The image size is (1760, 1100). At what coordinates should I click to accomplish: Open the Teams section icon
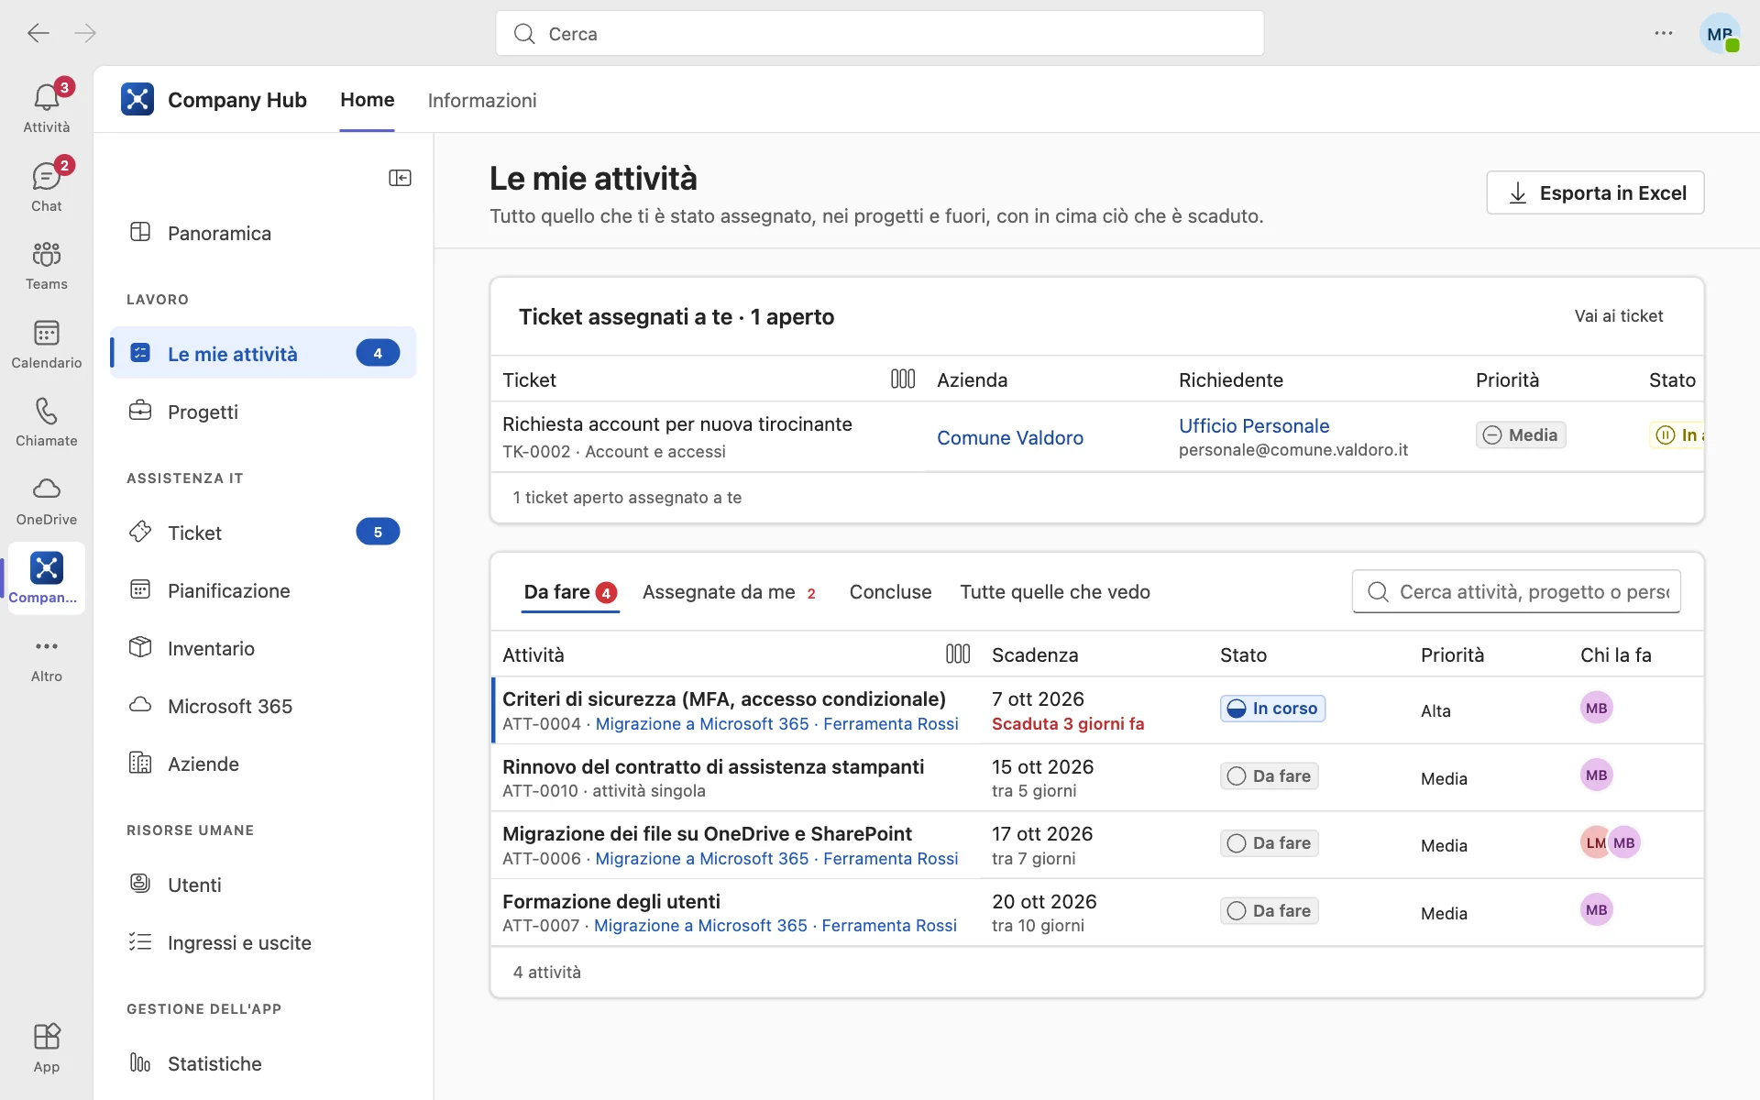click(x=46, y=265)
